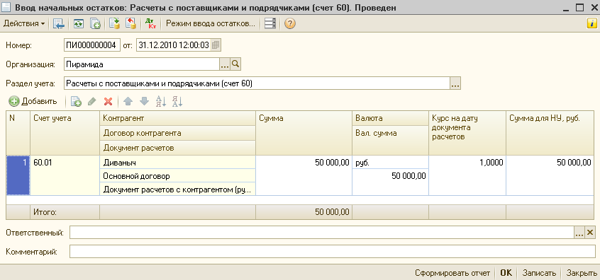Copy the selected table row
The height and width of the screenshot is (280, 600).
pyautogui.click(x=76, y=102)
